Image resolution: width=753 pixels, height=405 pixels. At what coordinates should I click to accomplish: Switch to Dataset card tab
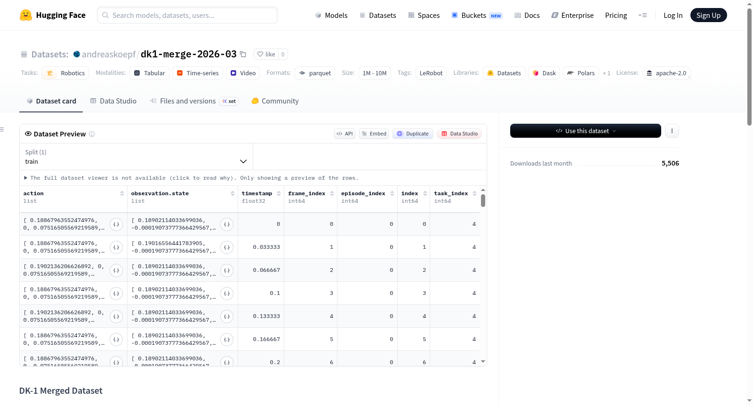(51, 101)
